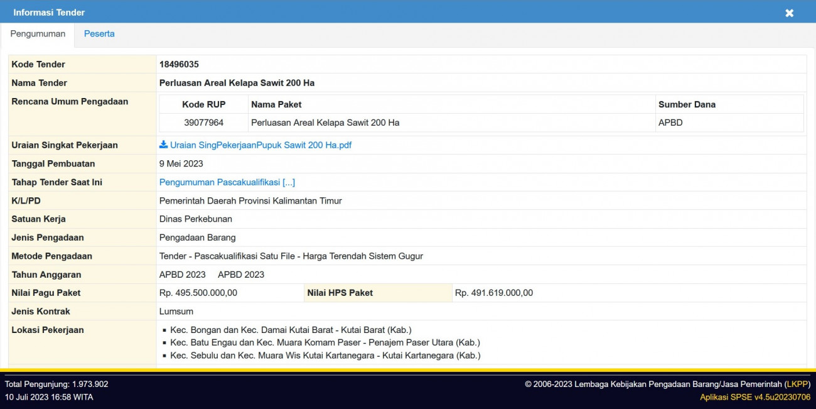Image resolution: width=816 pixels, height=409 pixels.
Task: Click the Nilai HPS Paket amount Rp. 491.619.000,00
Action: pyautogui.click(x=493, y=293)
